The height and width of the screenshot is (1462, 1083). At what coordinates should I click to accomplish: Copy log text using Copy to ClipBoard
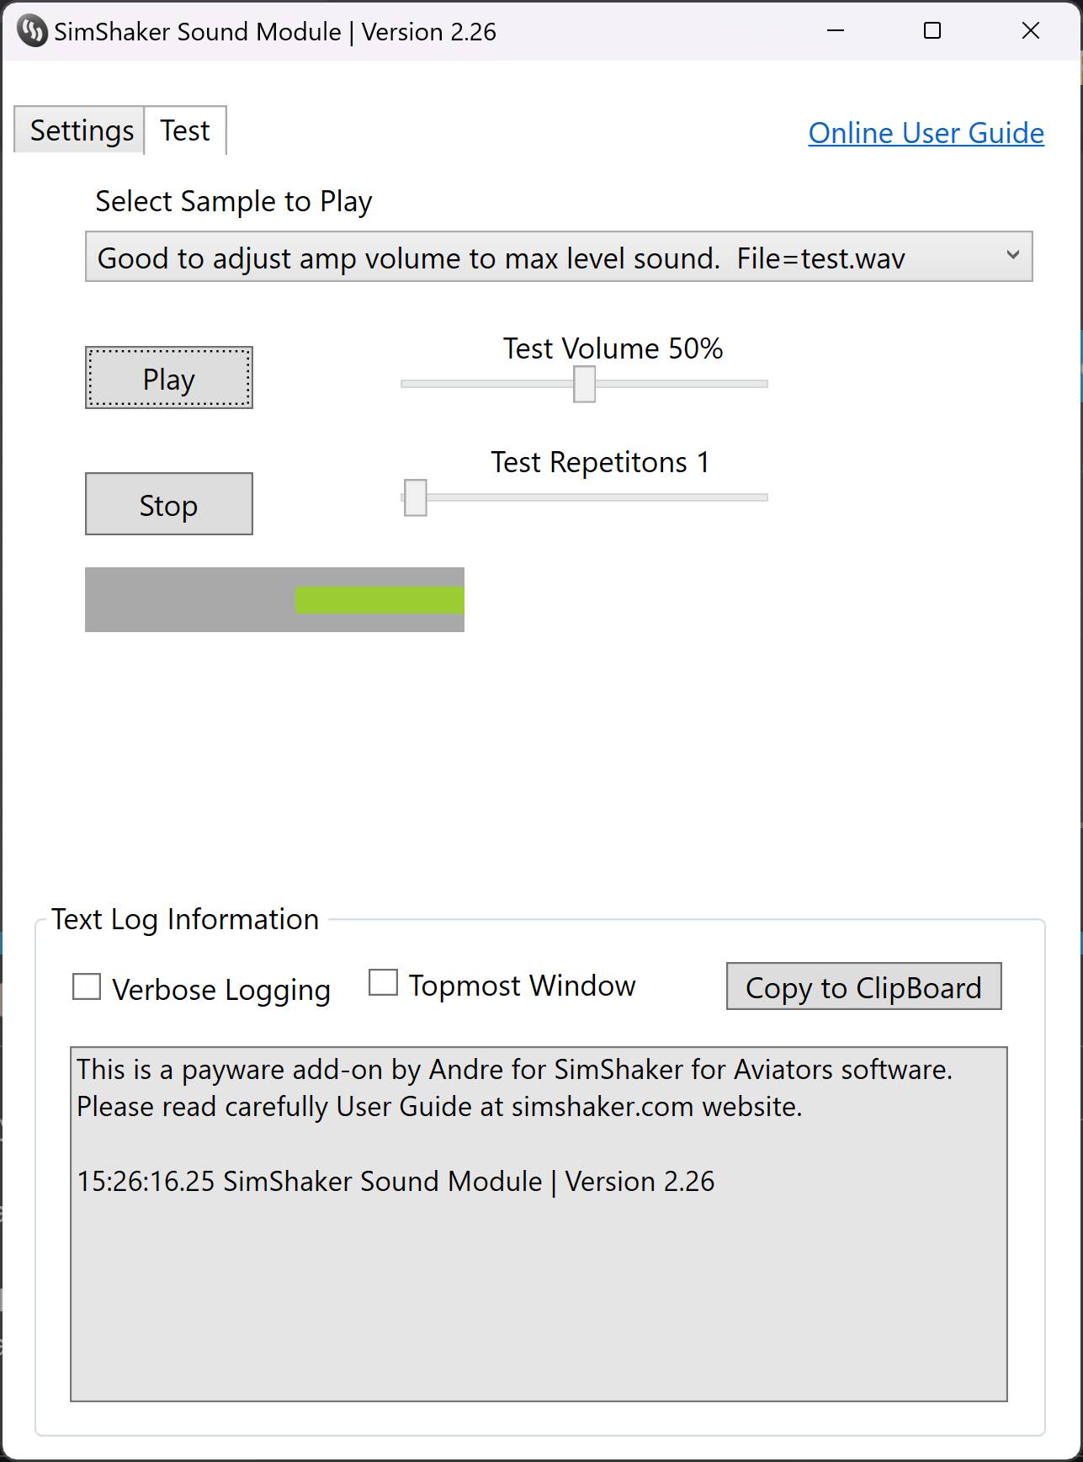pyautogui.click(x=864, y=986)
